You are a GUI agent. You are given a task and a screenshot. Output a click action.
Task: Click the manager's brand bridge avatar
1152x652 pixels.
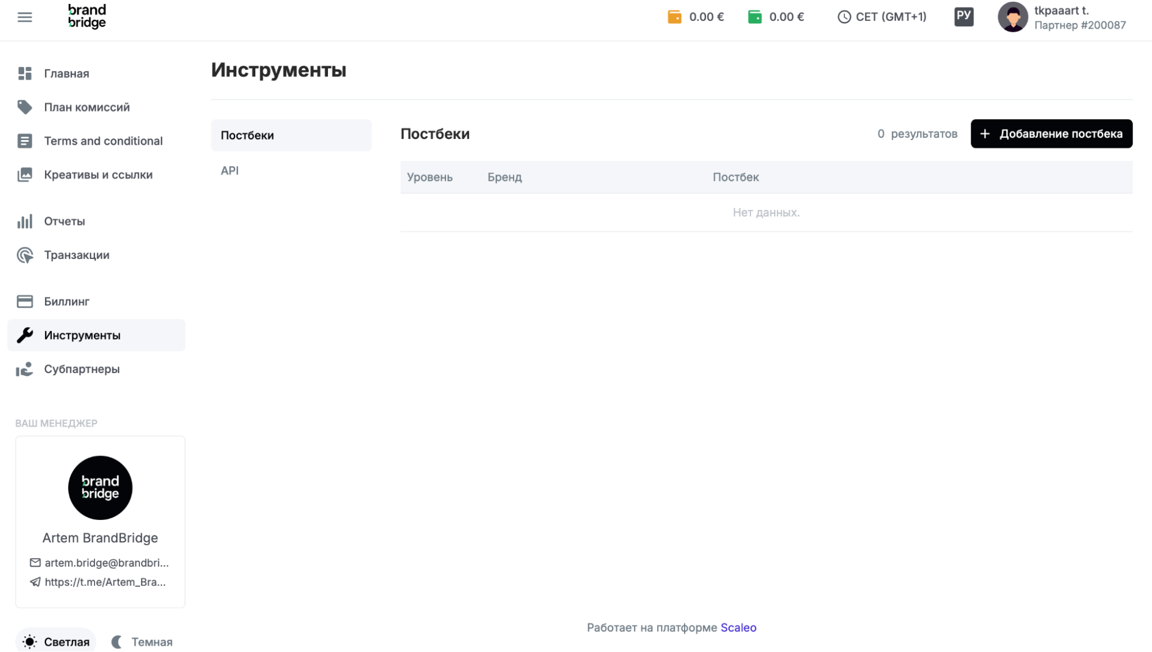[100, 488]
